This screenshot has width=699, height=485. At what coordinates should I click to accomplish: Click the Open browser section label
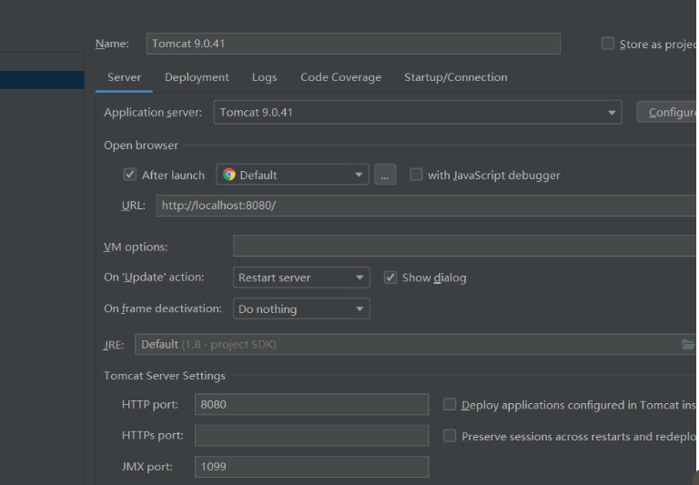(x=141, y=146)
